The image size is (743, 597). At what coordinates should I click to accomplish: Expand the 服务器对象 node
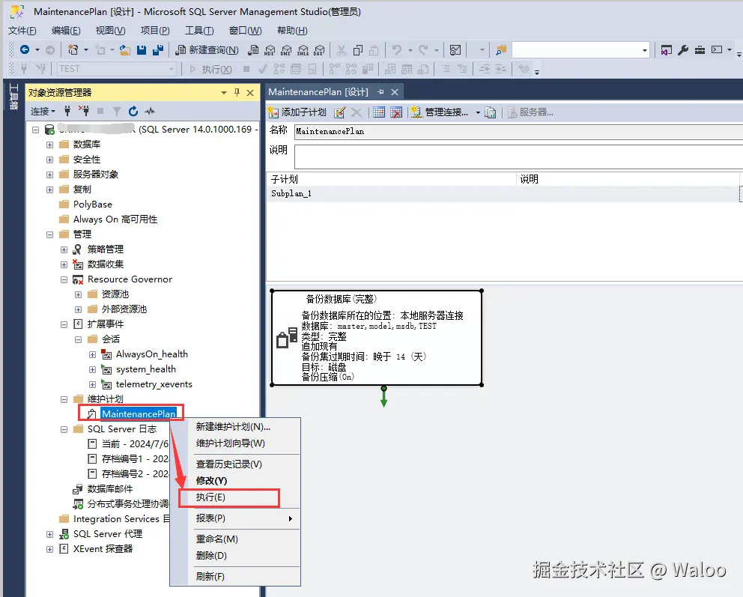coord(49,175)
